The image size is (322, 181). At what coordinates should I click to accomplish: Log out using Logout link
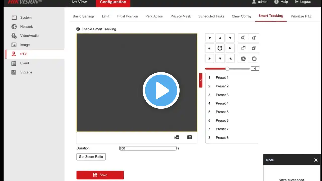click(x=303, y=2)
